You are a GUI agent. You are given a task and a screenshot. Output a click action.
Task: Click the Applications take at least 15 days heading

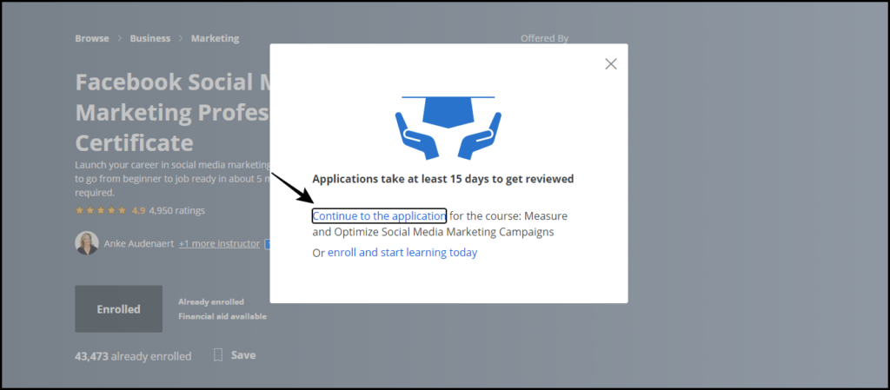click(442, 179)
